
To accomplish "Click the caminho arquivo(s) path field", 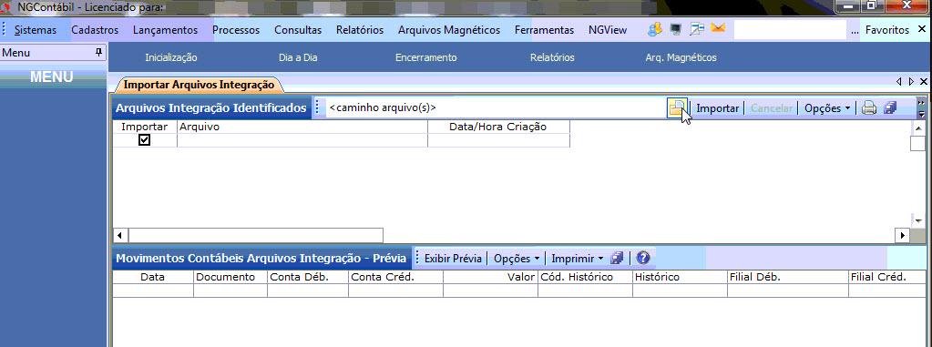I will [x=497, y=108].
